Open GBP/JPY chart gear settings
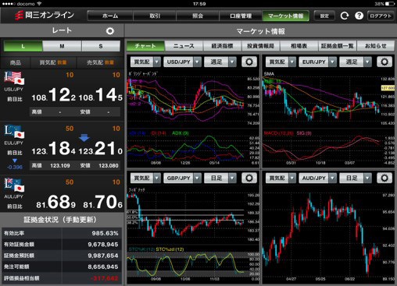This screenshot has width=397, height=286. point(249,178)
